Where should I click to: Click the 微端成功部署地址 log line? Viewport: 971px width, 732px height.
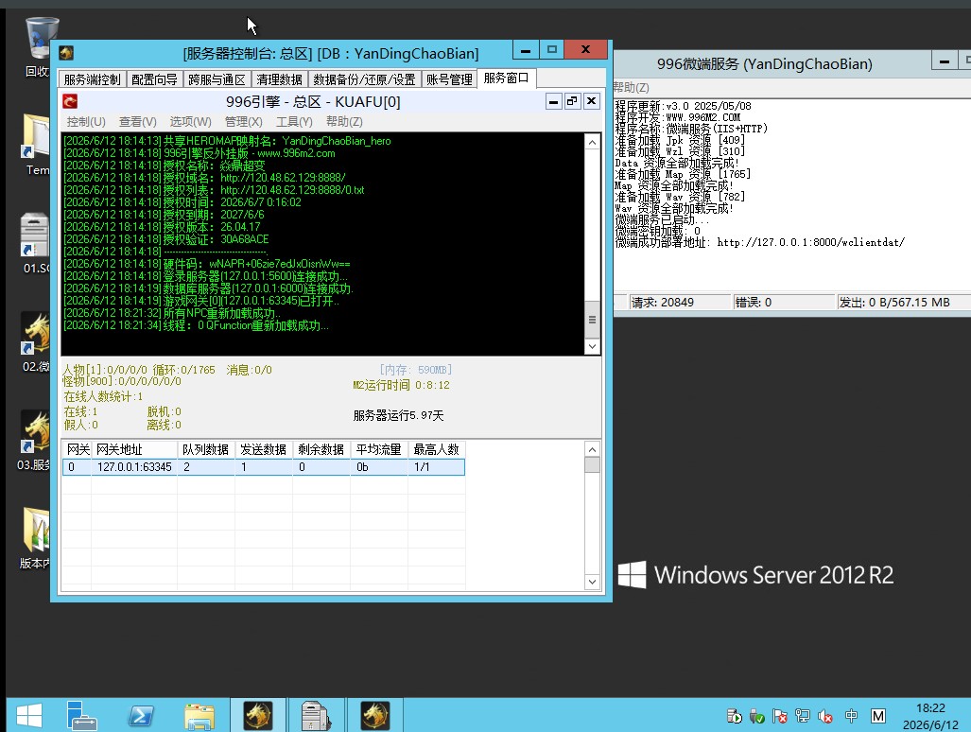pyautogui.click(x=760, y=242)
